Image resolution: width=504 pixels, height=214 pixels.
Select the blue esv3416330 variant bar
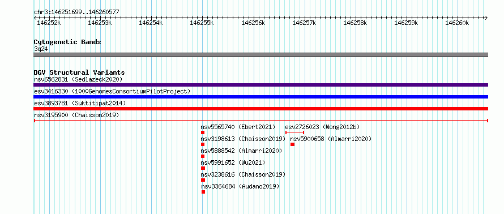click(x=260, y=97)
